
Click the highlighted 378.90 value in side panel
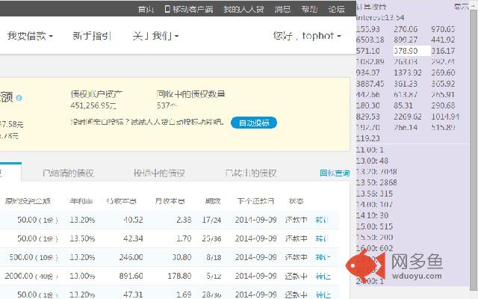pos(412,51)
